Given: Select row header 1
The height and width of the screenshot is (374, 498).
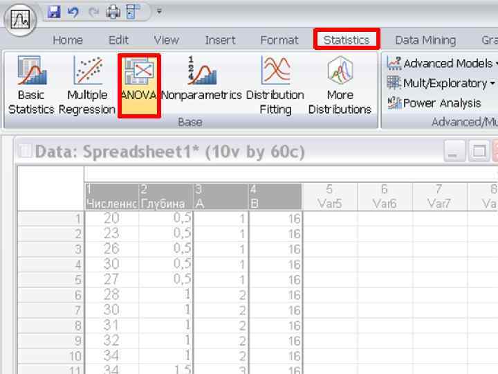Looking at the screenshot, I should 50,218.
